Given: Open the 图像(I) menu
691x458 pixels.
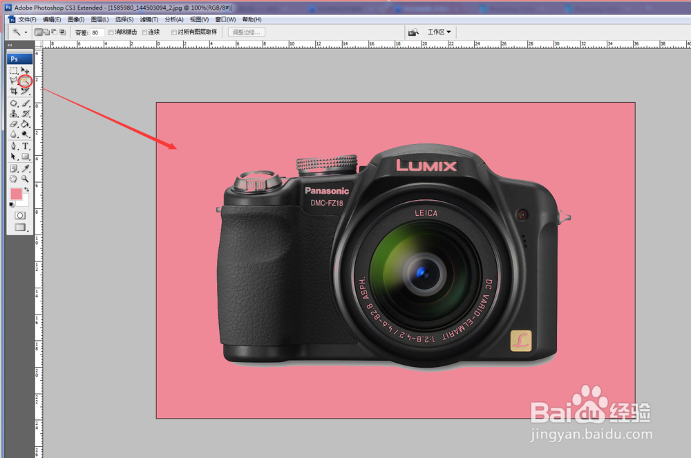Looking at the screenshot, I should click(x=76, y=19).
